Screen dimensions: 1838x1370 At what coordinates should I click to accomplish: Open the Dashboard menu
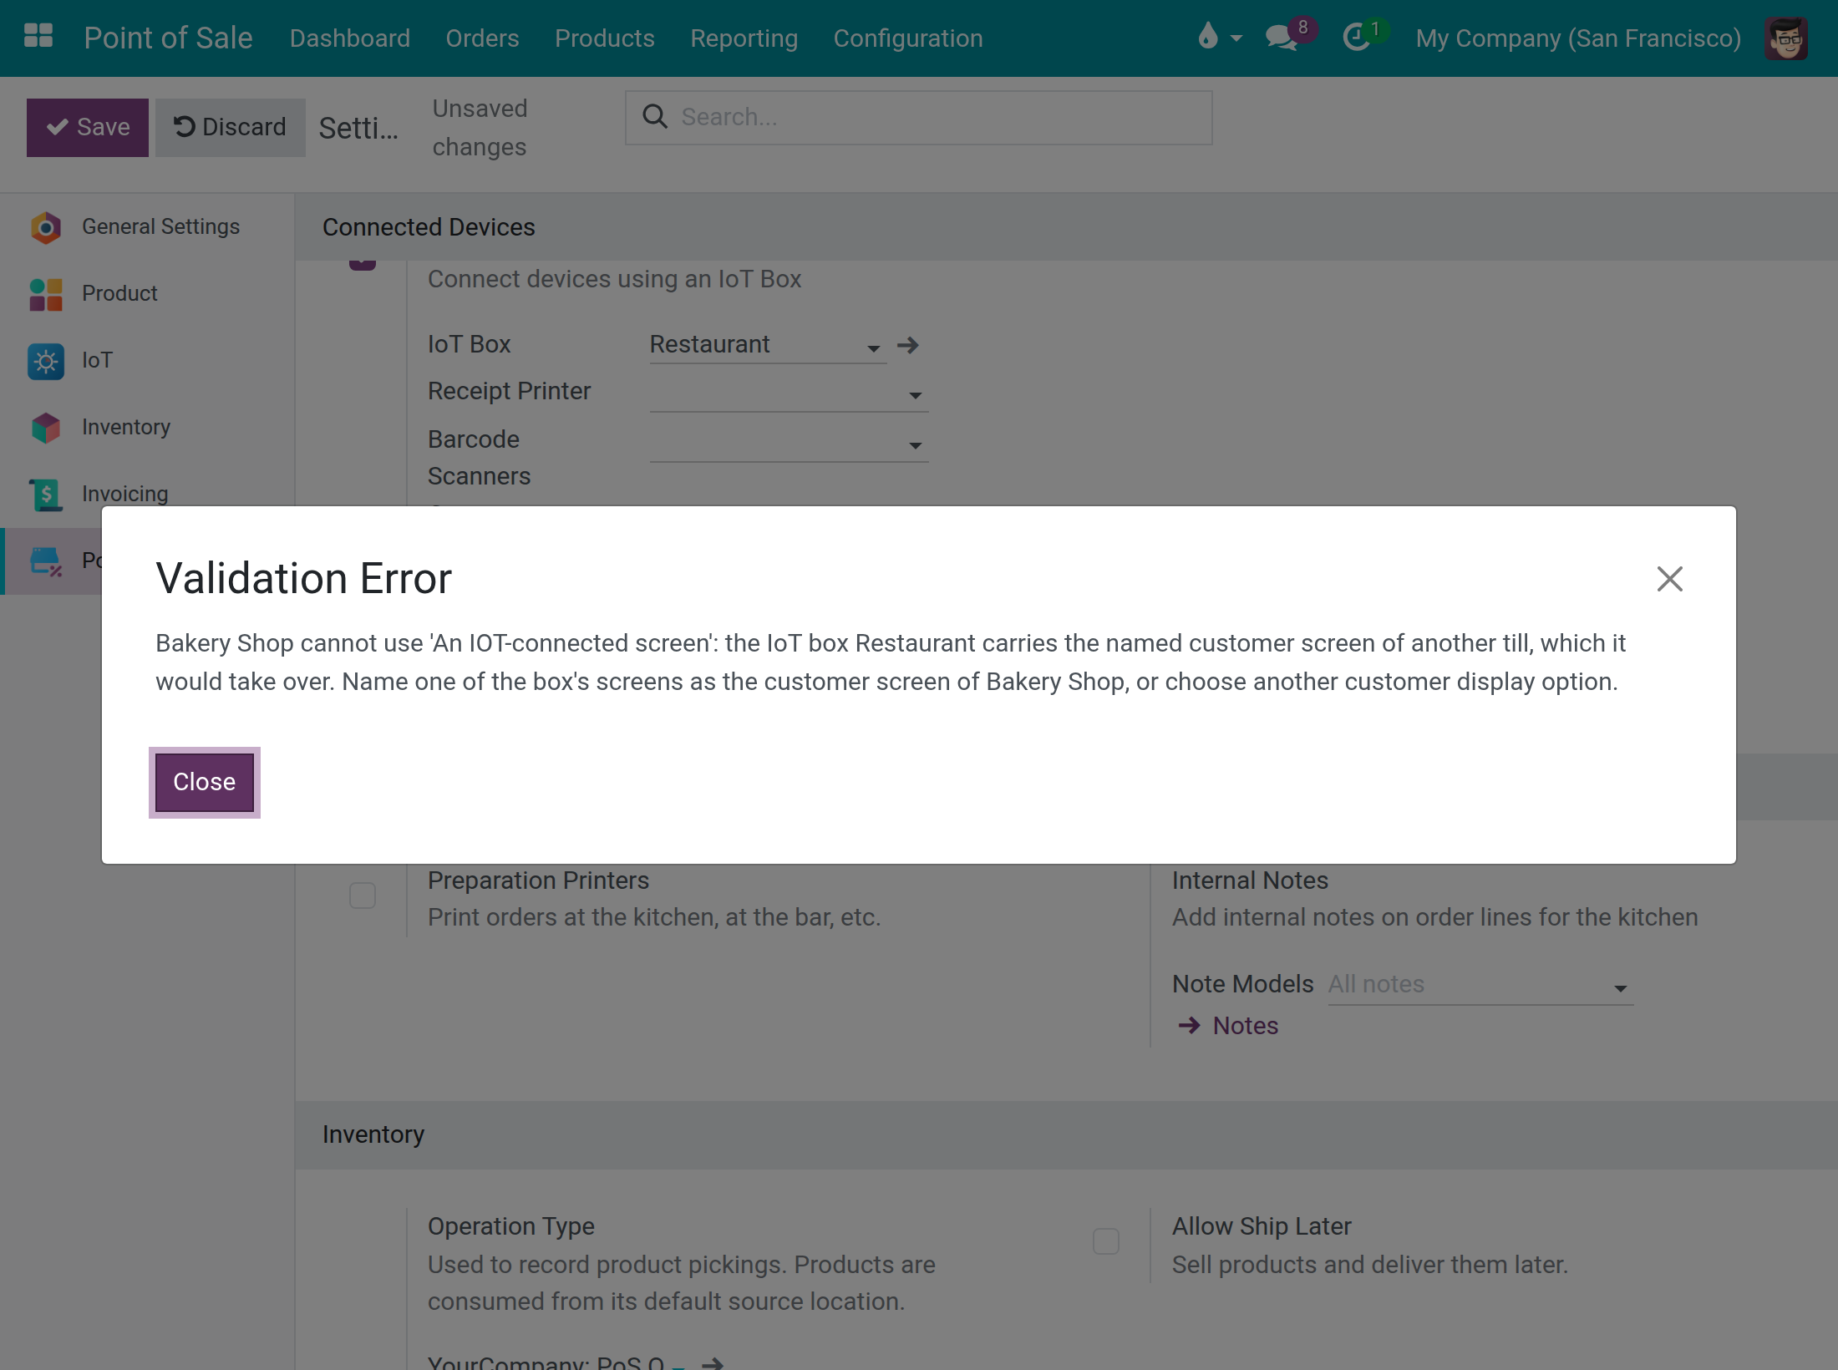350,38
